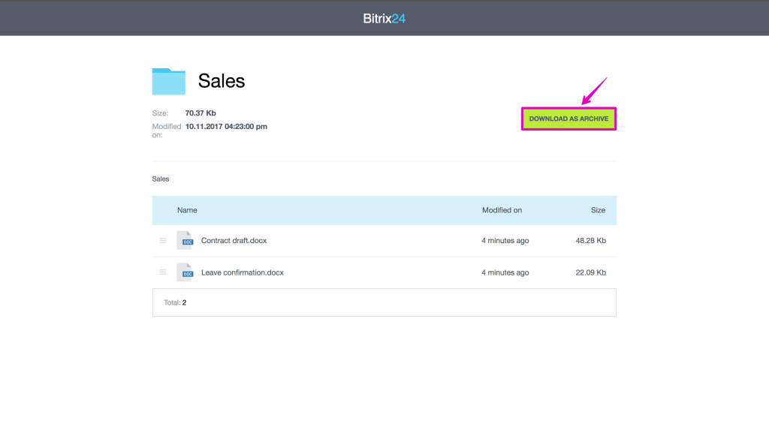Click the handle icon beside Contract draft.docx

click(163, 241)
